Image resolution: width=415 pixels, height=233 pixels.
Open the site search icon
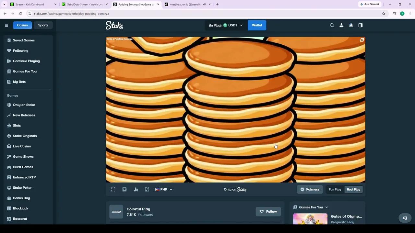332,25
